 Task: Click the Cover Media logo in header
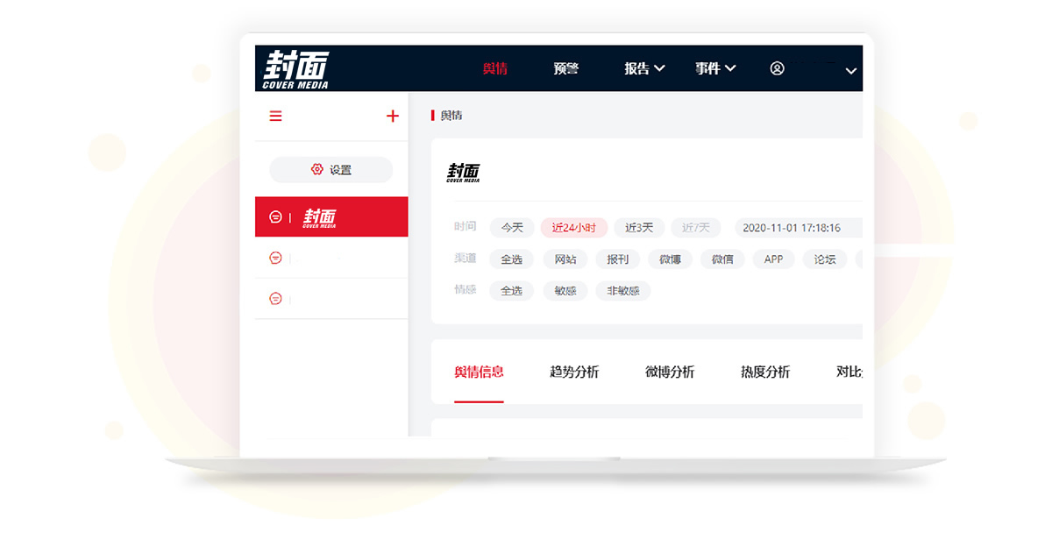295,68
